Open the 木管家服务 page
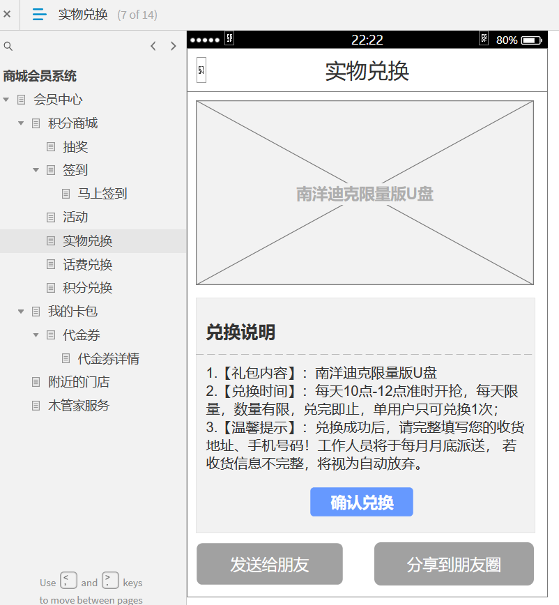559x605 pixels. click(79, 406)
